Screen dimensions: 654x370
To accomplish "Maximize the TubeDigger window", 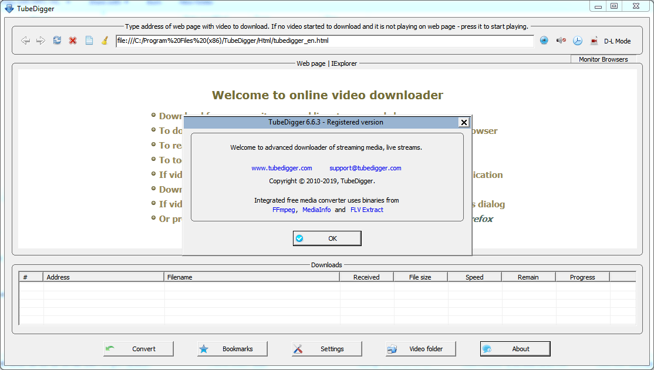I will point(614,6).
